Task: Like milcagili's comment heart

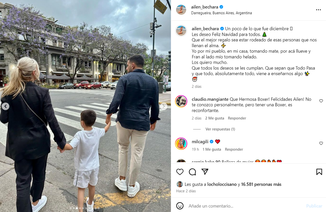Action: (x=321, y=143)
